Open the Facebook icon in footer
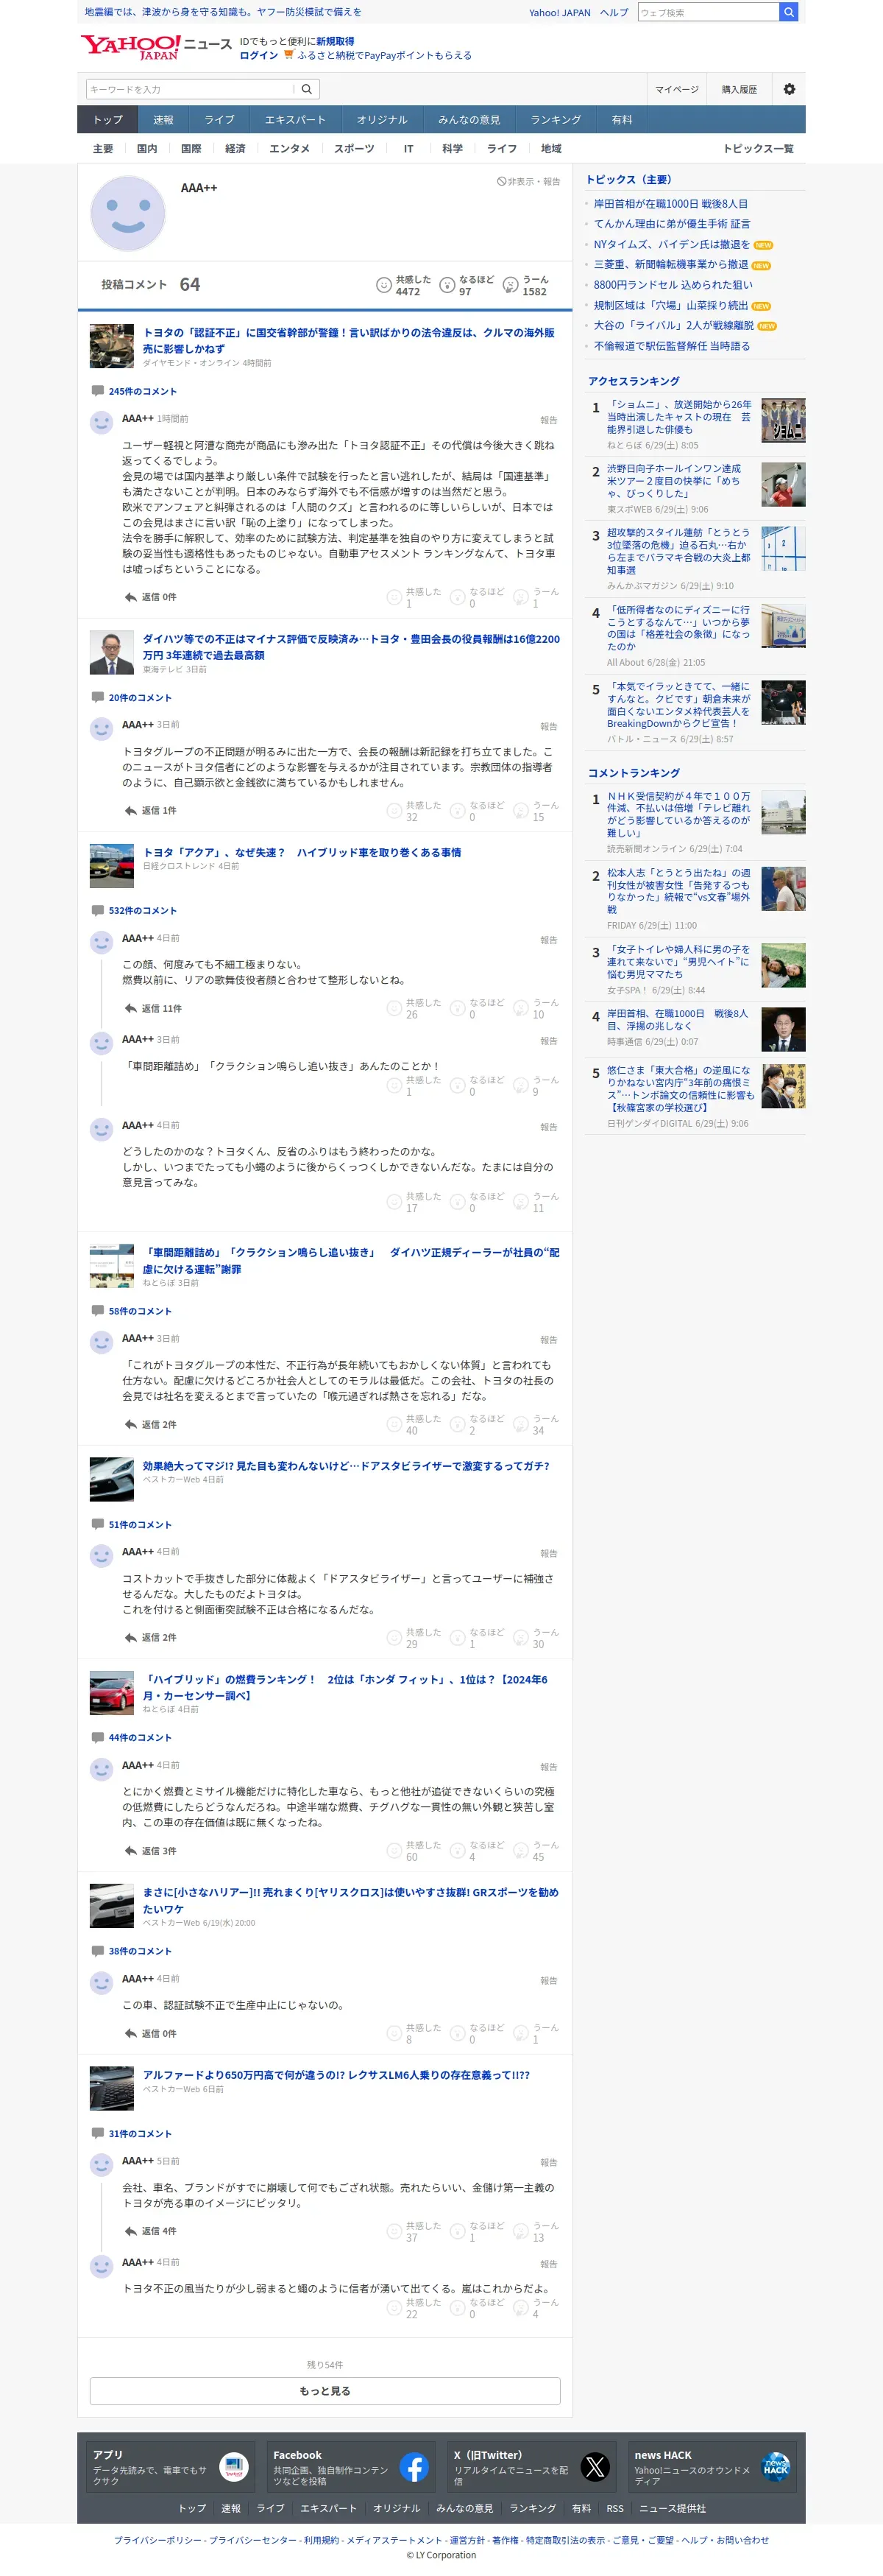Screen dimensions: 883x2576 (x=414, y=2467)
